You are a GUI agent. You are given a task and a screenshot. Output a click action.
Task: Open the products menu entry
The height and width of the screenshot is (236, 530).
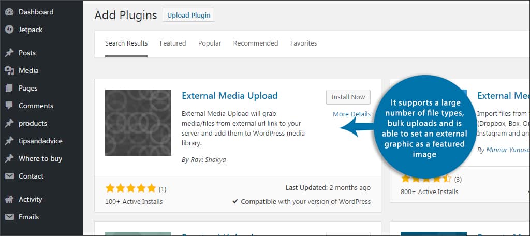click(33, 123)
